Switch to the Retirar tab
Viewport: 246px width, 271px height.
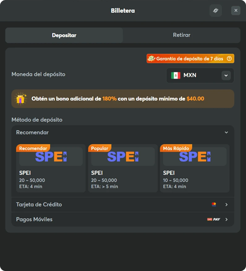(x=181, y=35)
